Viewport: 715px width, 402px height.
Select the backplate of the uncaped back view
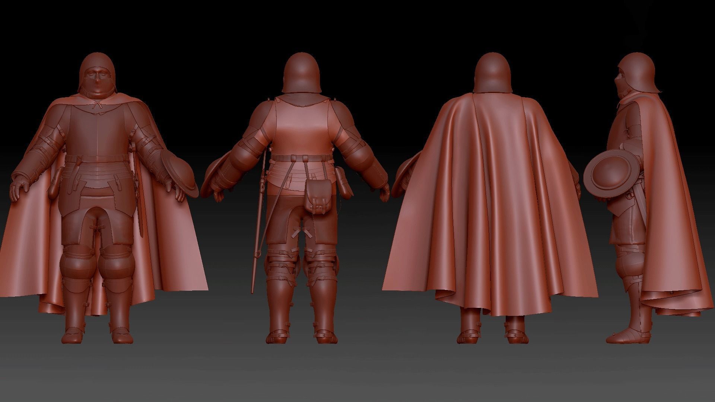pyautogui.click(x=302, y=127)
